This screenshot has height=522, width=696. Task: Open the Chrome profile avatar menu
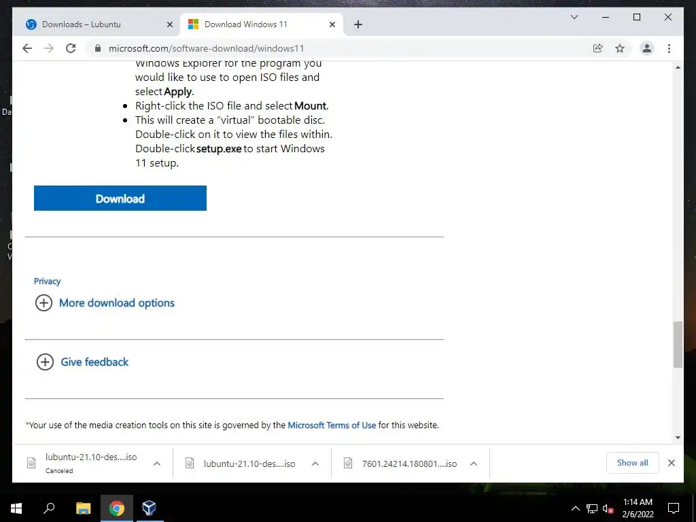pos(647,48)
